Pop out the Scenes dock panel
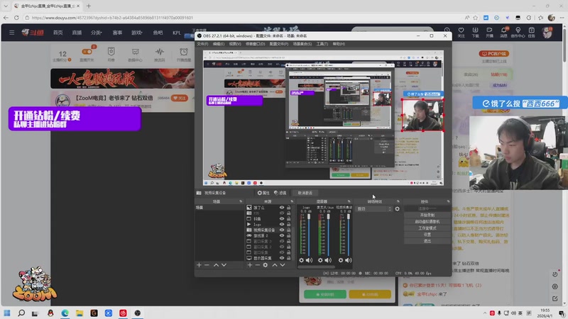 click(241, 201)
